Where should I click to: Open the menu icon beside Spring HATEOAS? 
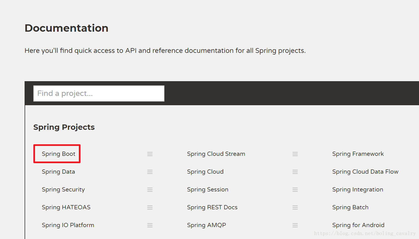coord(150,208)
